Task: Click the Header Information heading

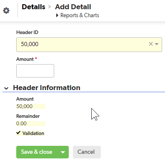Action: pyautogui.click(x=47, y=88)
